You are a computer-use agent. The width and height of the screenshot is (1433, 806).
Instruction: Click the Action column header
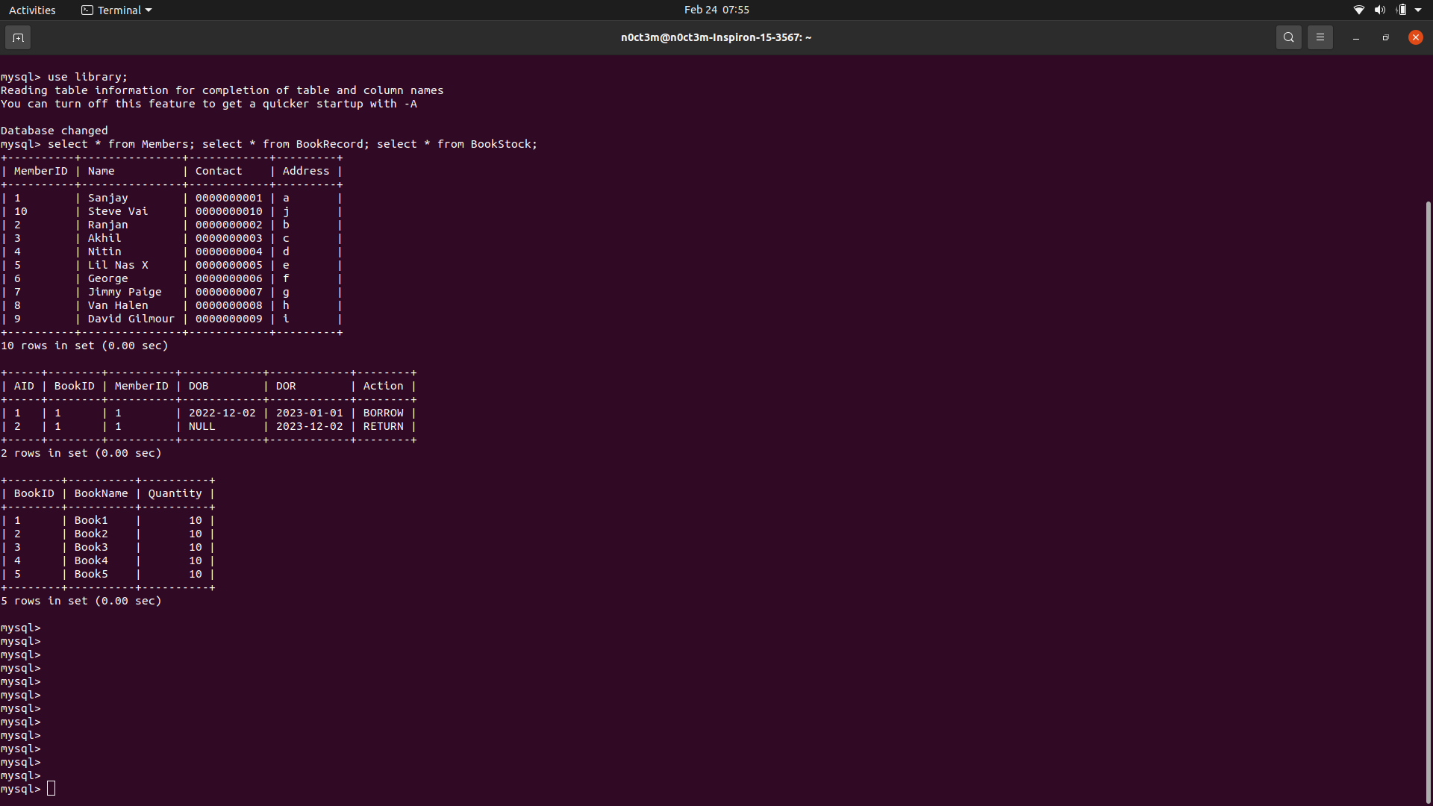(384, 386)
